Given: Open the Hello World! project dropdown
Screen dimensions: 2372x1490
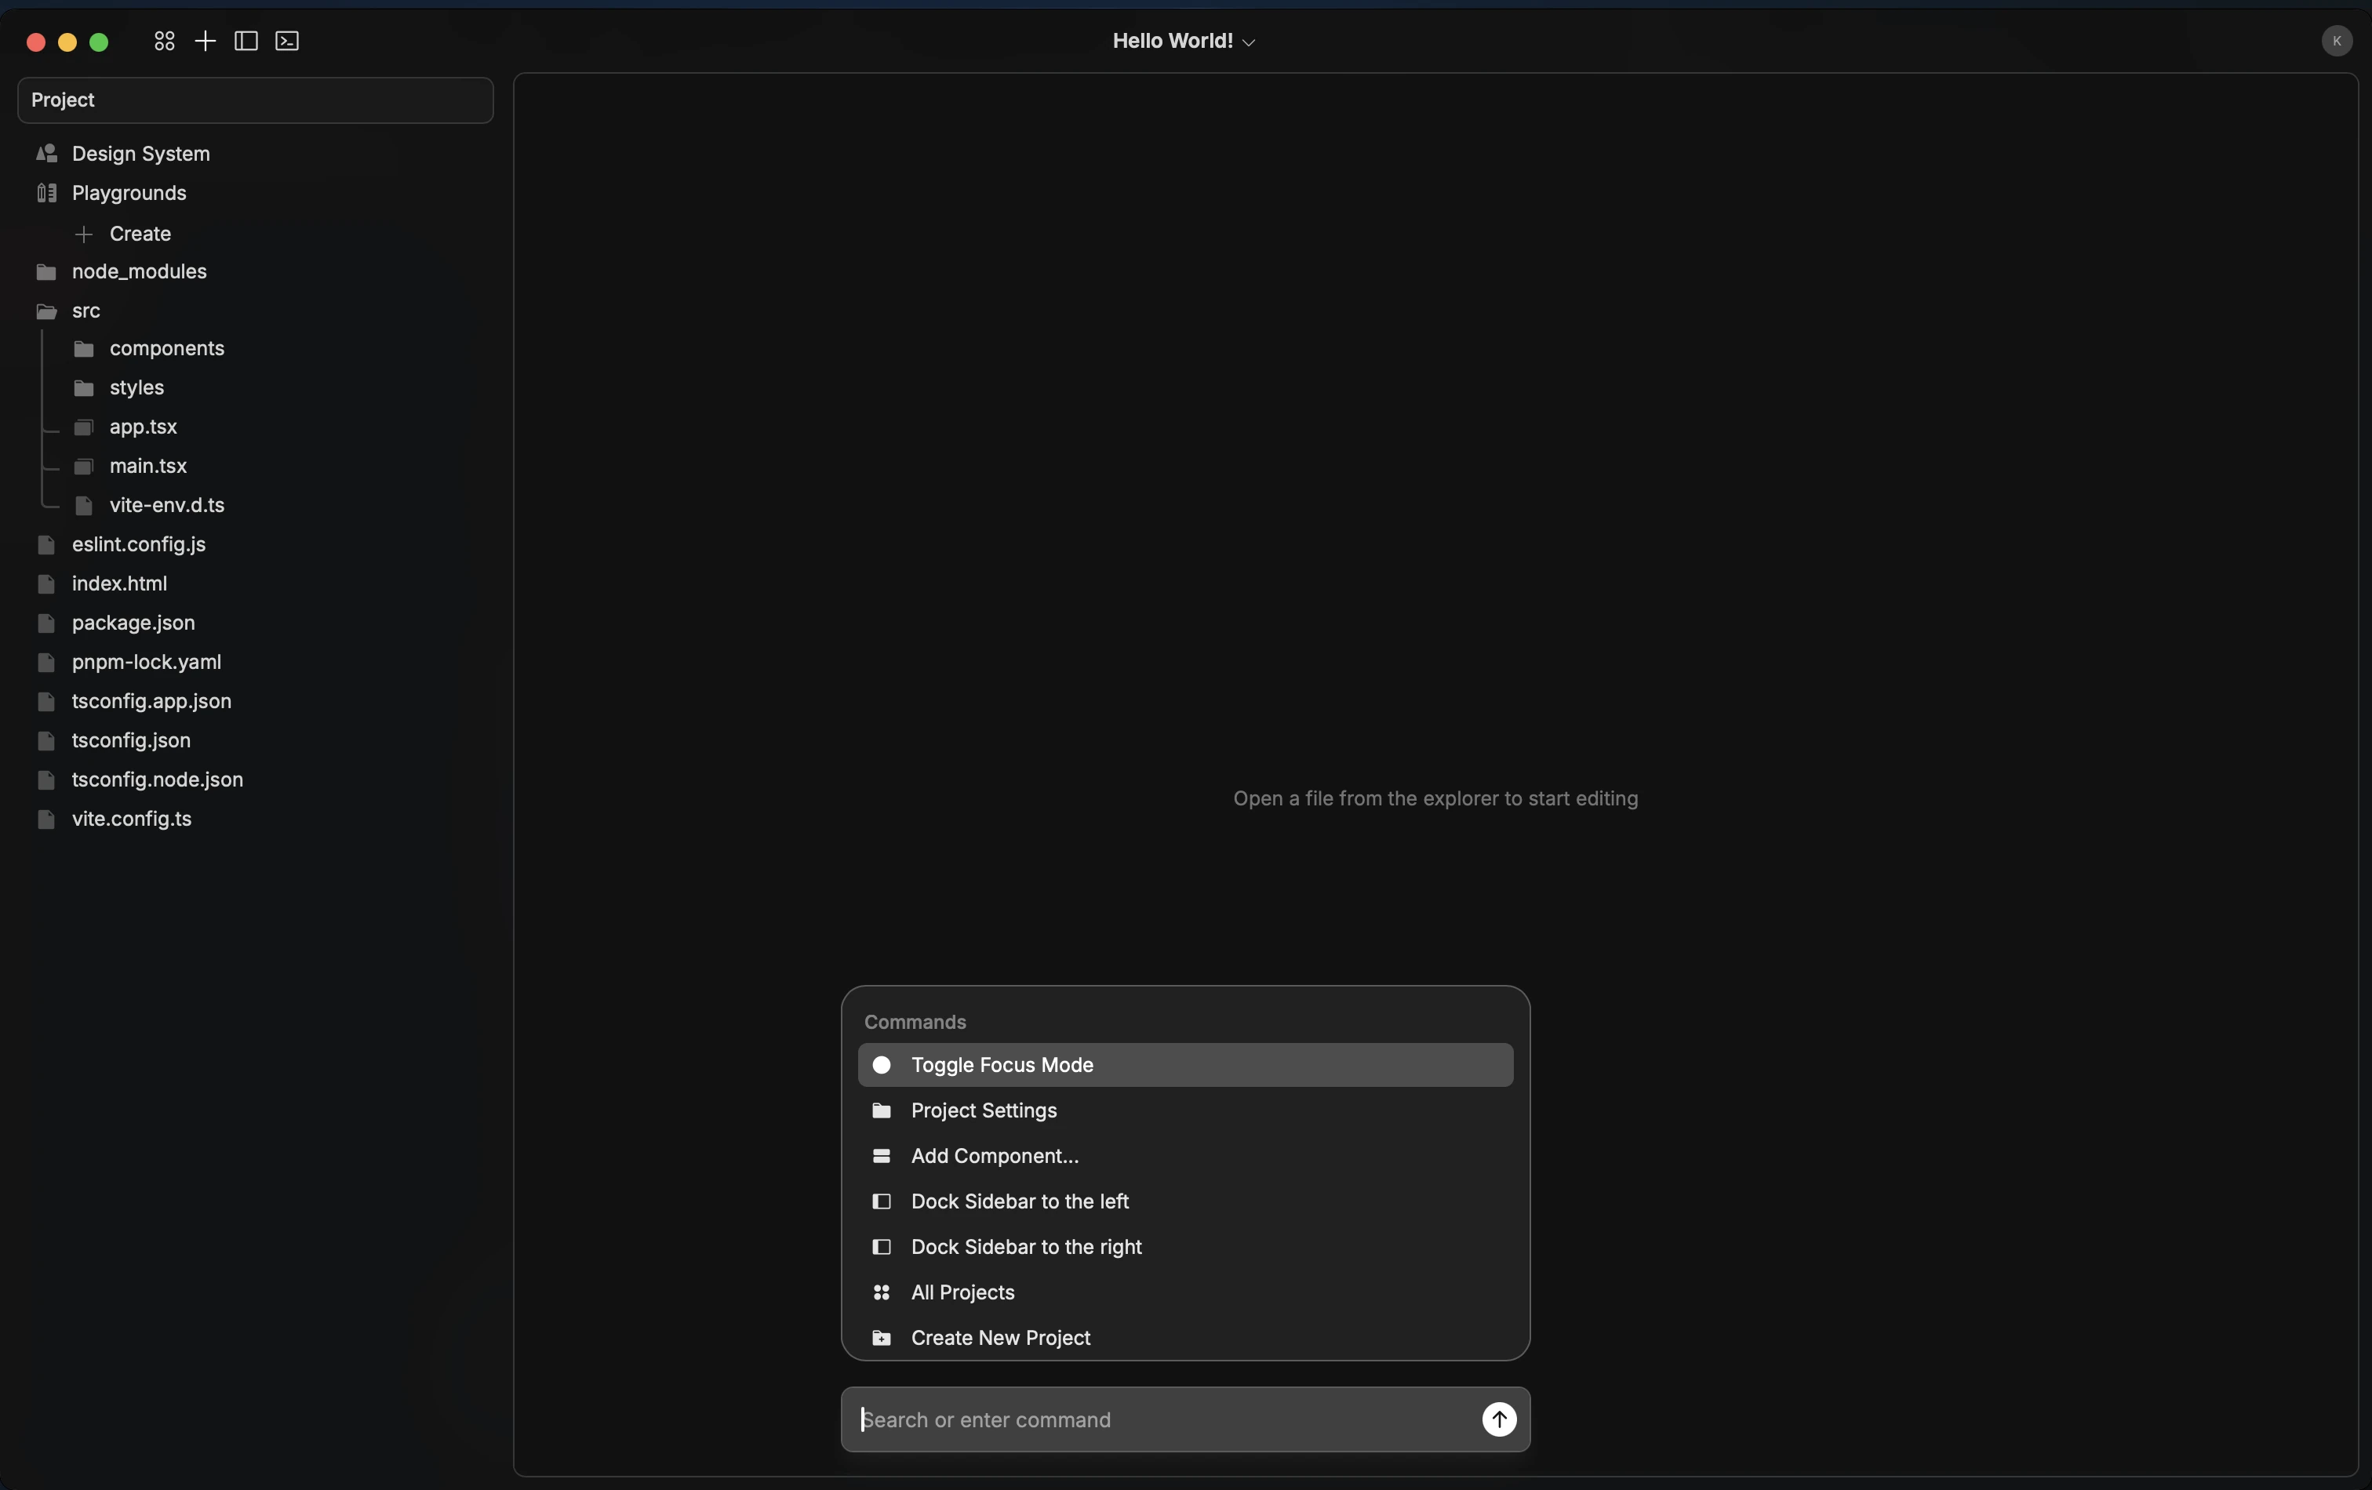Looking at the screenshot, I should pyautogui.click(x=1184, y=42).
